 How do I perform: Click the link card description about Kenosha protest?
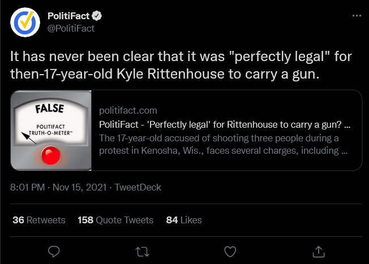coord(224,145)
